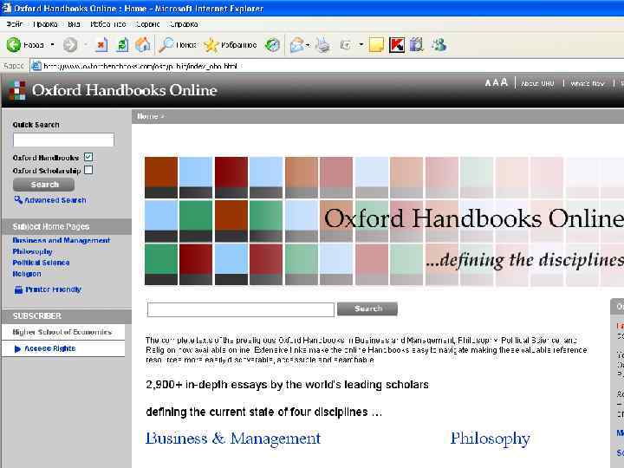Open the Файл menu
Screen dimensions: 624x468
pyautogui.click(x=15, y=24)
